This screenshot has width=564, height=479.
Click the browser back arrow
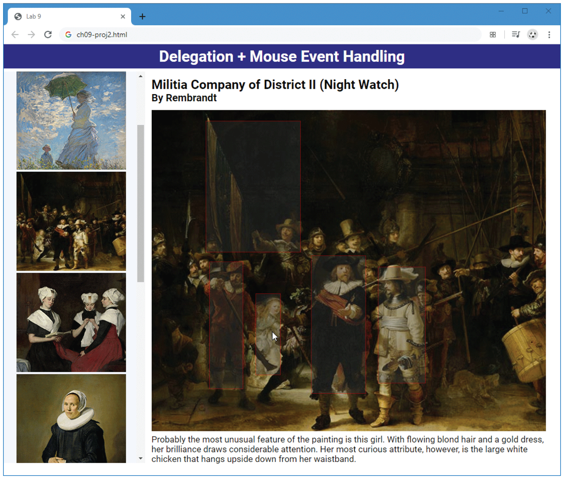click(15, 35)
